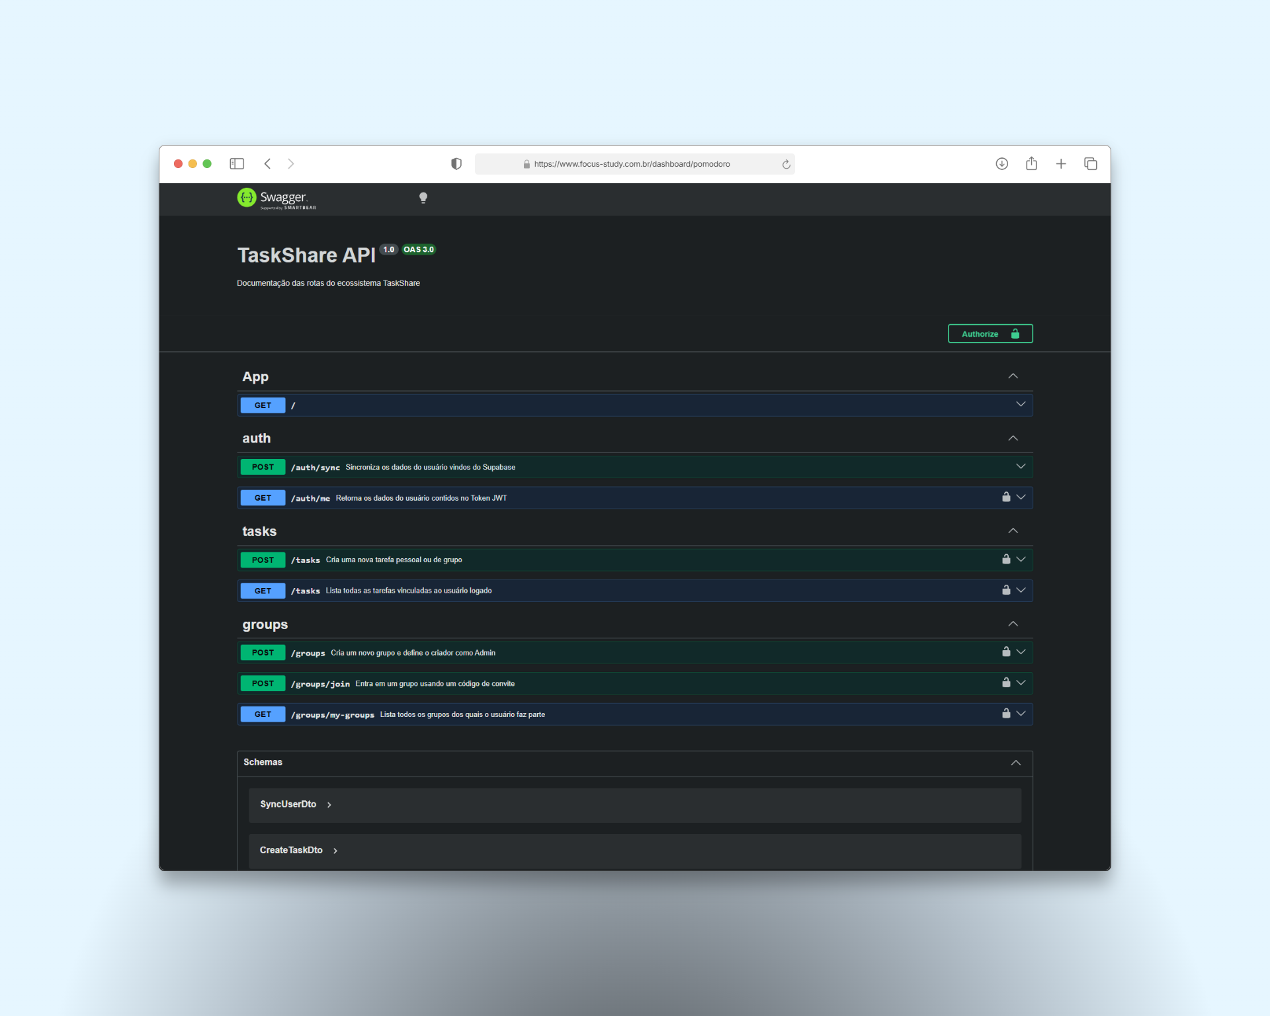The height and width of the screenshot is (1016, 1270).
Task: Show all tabs using the tab overview icon
Action: [1090, 163]
